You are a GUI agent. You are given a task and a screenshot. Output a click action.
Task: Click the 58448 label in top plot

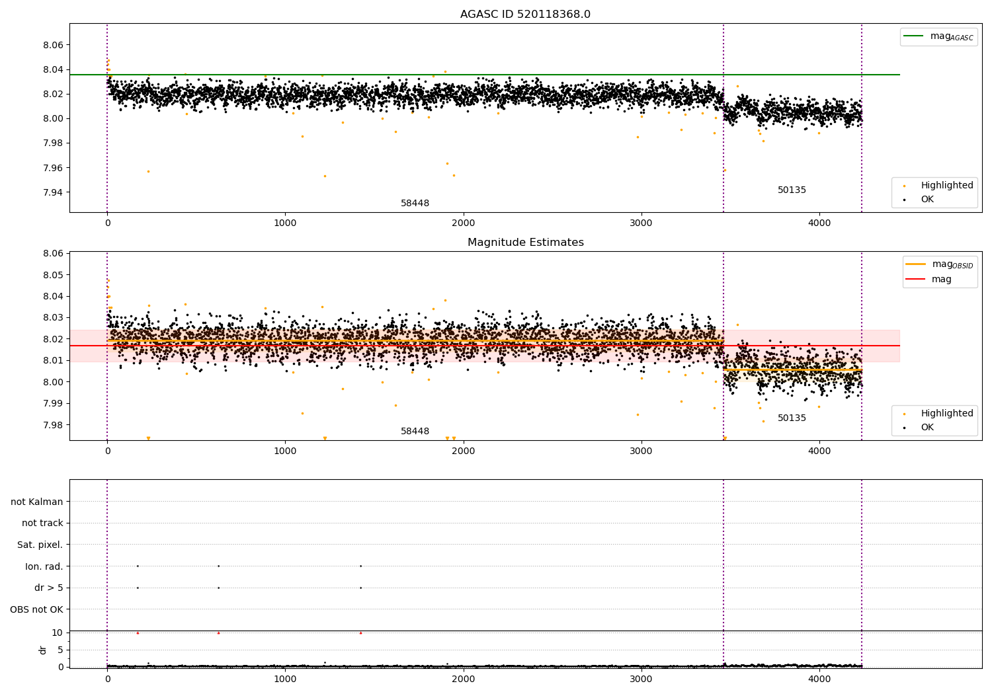tap(415, 204)
